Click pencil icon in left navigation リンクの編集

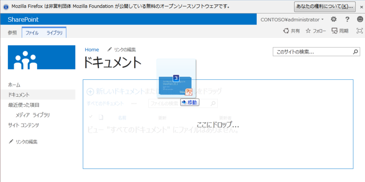10,141
